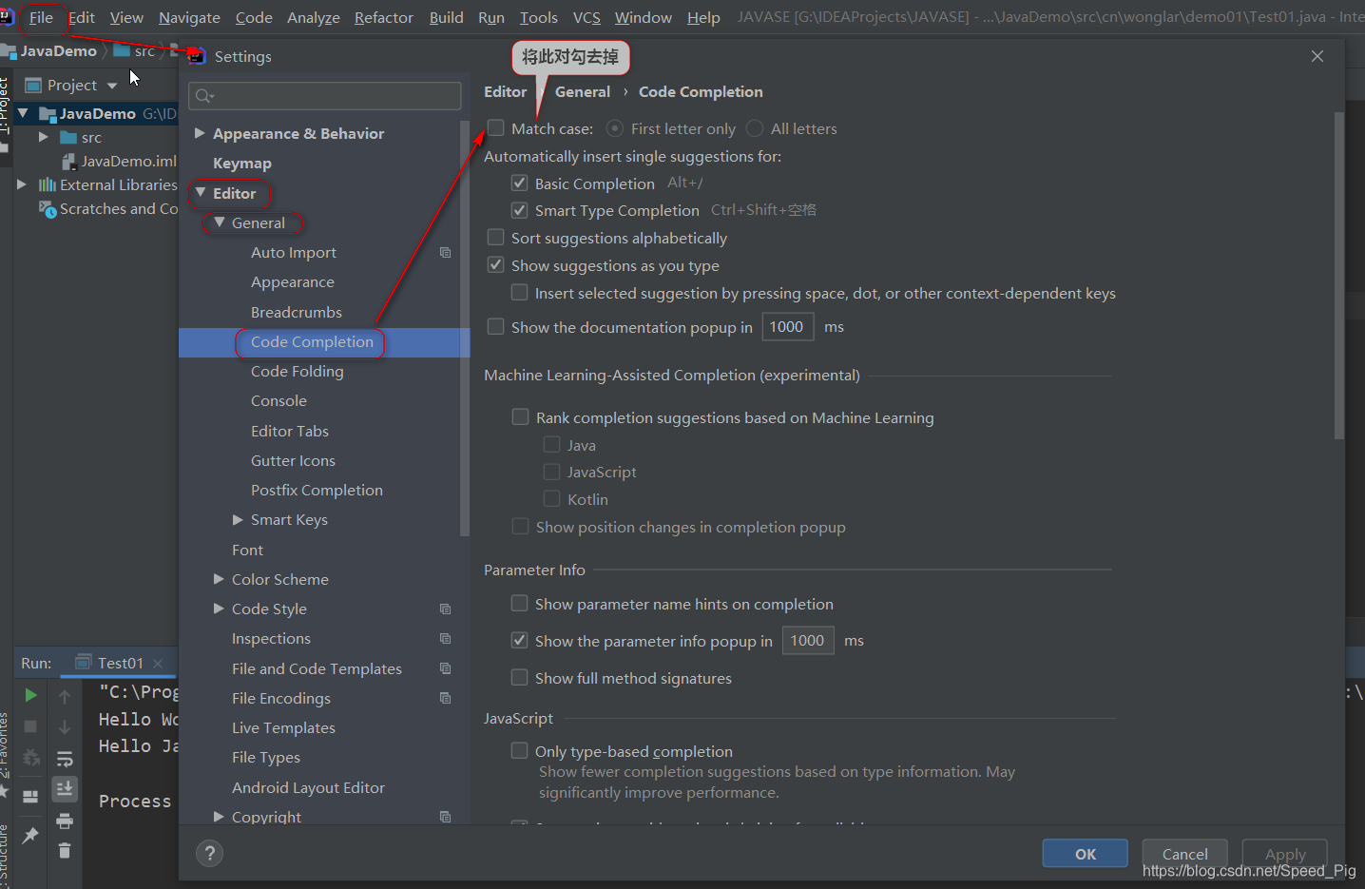This screenshot has height=889, width=1365.
Task: Select the First letter only radio button
Action: click(615, 127)
